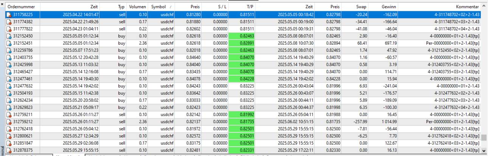Click the order icon beside 312425998
The width and height of the screenshot is (488, 156).
coord(9,65)
